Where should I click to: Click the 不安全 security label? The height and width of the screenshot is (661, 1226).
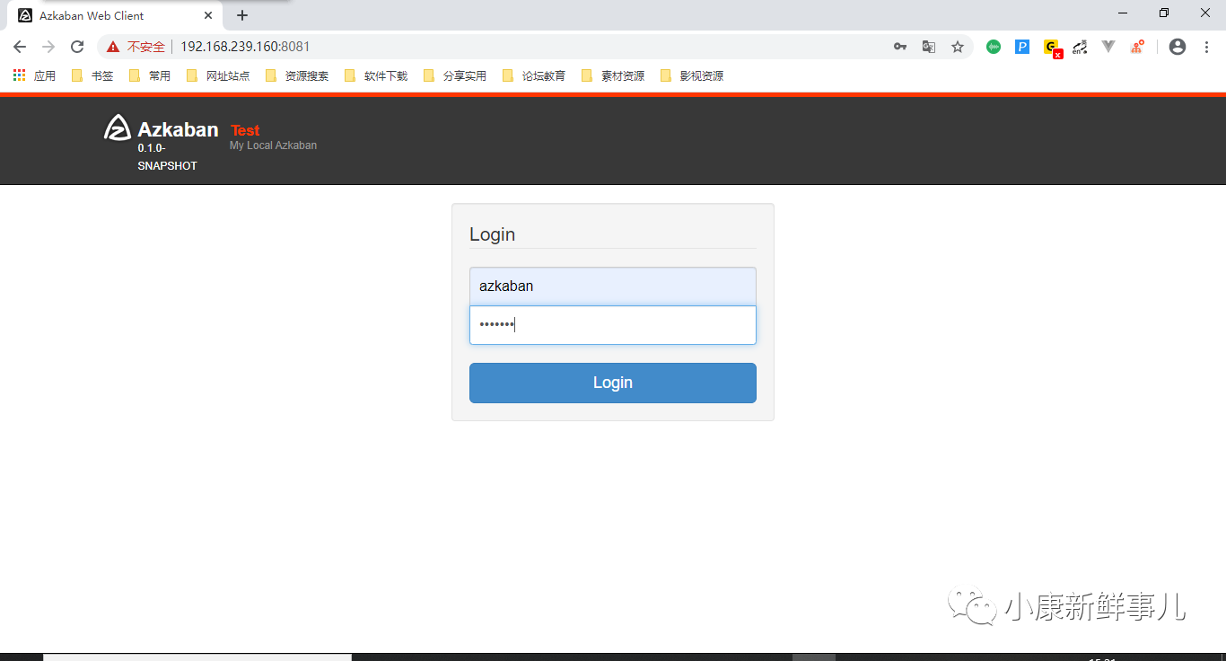coord(146,47)
